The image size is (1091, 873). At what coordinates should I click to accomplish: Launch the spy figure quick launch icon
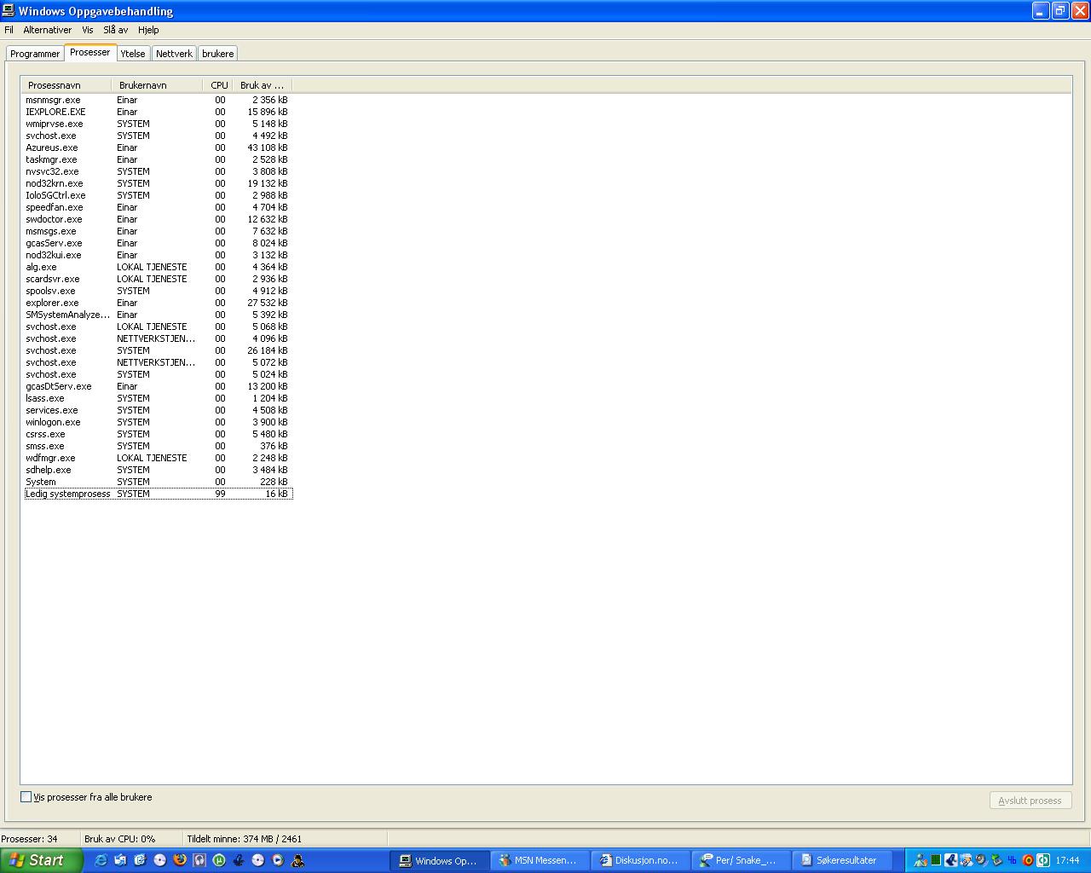pos(297,860)
